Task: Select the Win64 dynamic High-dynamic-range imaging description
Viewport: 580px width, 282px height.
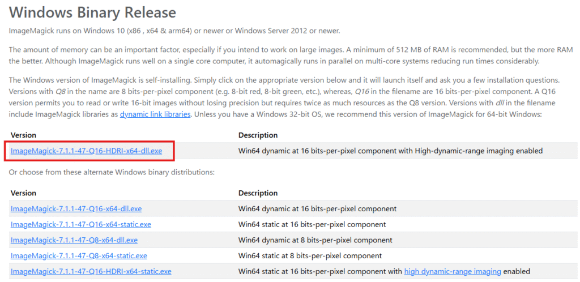Action: (390, 151)
